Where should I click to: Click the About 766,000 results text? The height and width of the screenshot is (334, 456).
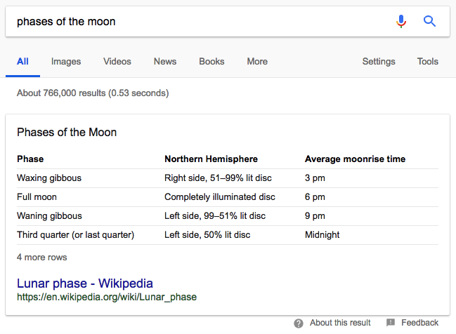coord(93,93)
